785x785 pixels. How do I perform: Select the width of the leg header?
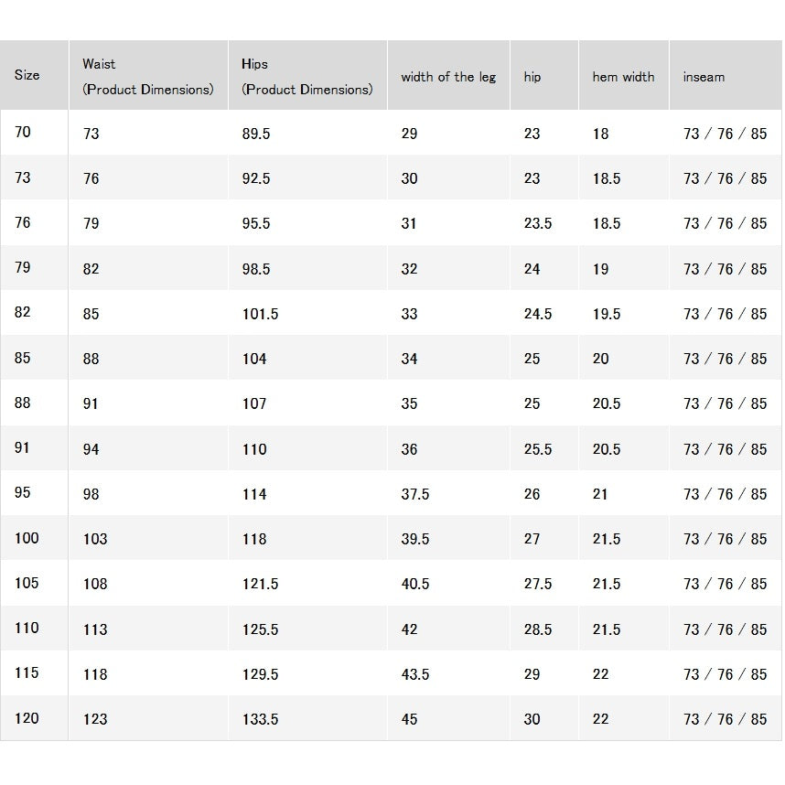pyautogui.click(x=448, y=77)
